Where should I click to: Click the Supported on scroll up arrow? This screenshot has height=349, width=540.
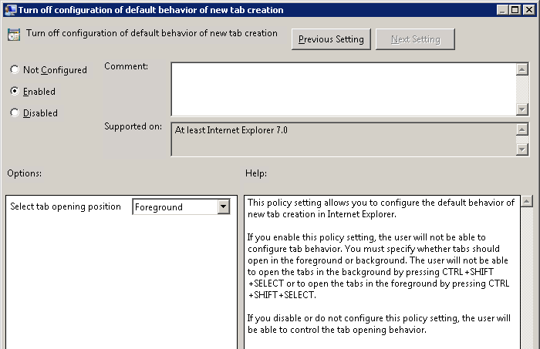[522, 129]
